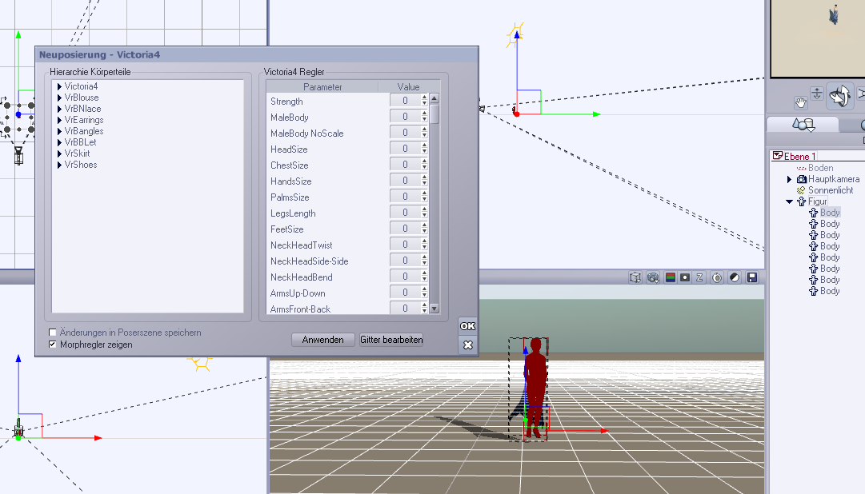Toggle the Z depth channel view icon
865x494 pixels.
699,277
